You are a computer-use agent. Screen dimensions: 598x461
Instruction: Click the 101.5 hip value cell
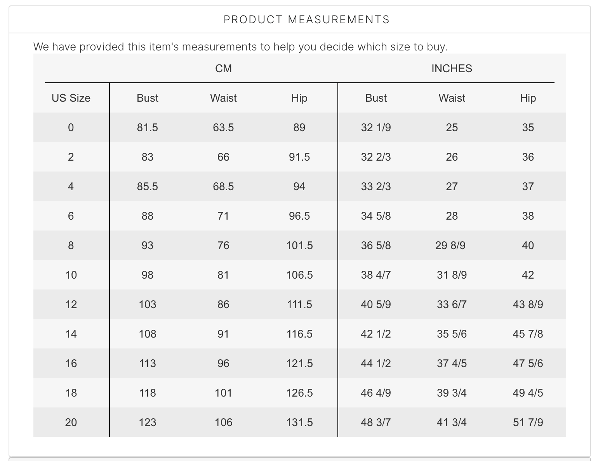click(299, 245)
